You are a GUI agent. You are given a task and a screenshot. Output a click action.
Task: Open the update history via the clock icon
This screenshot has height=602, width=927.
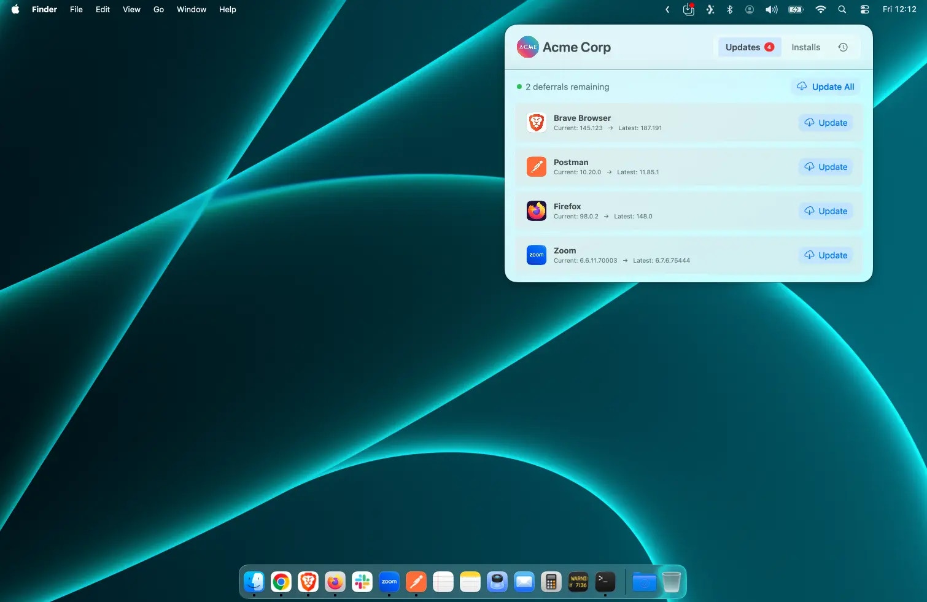(x=843, y=47)
